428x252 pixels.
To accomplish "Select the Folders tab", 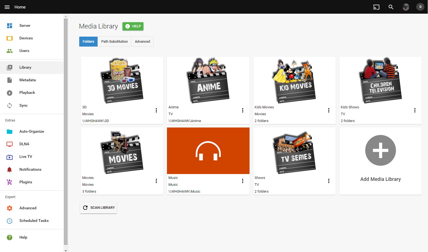I will [88, 42].
